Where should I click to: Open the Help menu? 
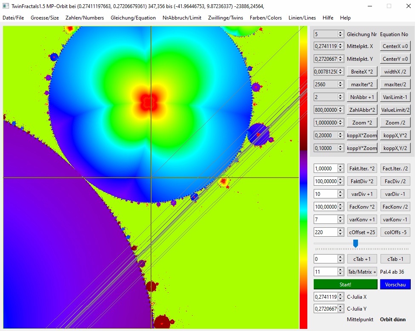(x=345, y=18)
